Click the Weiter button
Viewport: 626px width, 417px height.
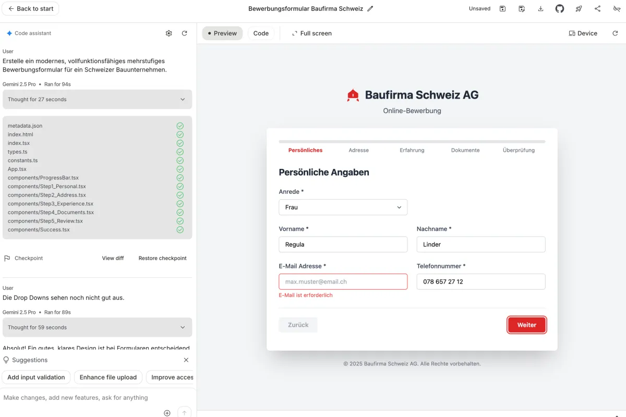526,325
